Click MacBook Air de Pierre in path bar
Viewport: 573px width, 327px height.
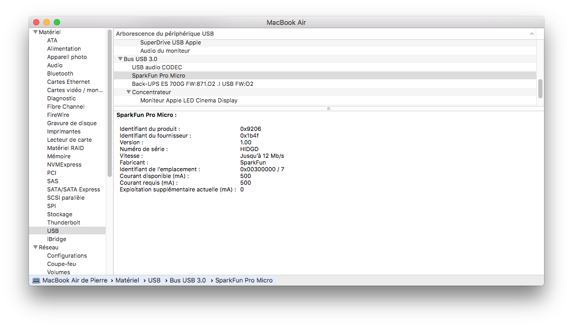[x=75, y=280]
